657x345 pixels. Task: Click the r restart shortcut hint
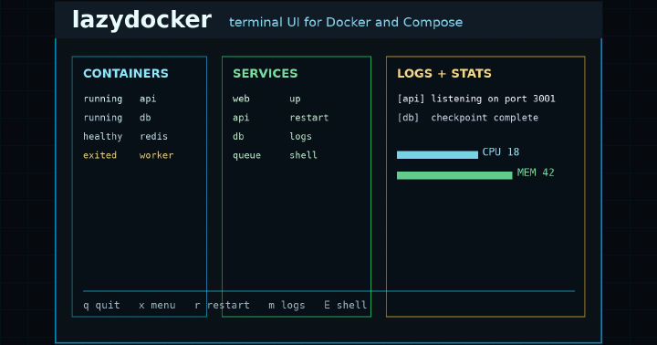[x=222, y=305]
